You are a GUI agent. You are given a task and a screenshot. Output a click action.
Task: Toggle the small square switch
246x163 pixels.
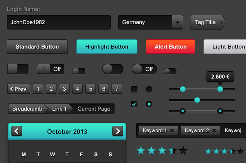pos(79,71)
